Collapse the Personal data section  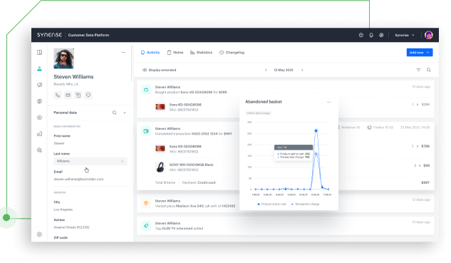[x=125, y=113]
